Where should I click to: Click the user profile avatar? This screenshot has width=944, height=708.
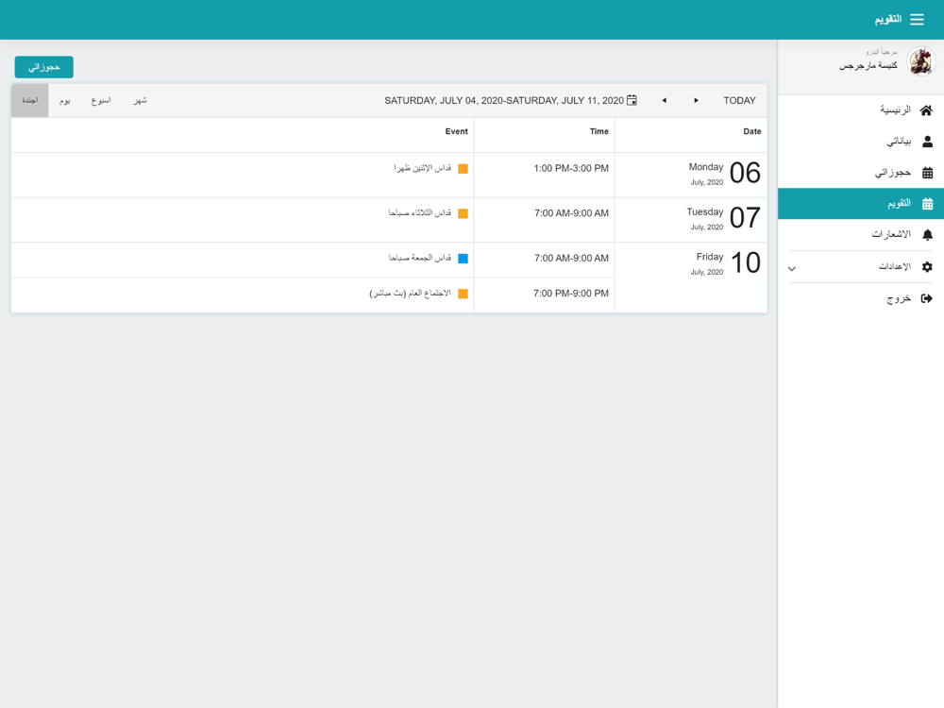point(921,61)
